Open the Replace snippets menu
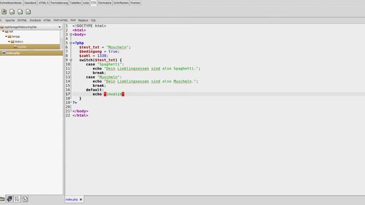365x205 pixels. coord(83,20)
